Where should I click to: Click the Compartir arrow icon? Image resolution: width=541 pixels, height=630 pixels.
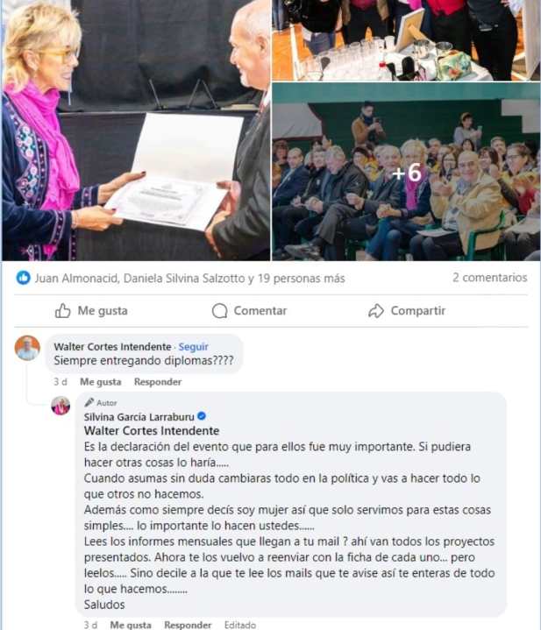point(376,310)
